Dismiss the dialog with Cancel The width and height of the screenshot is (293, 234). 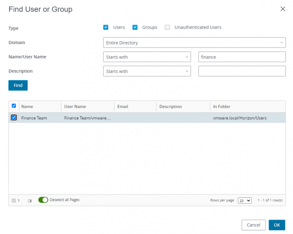(253, 225)
